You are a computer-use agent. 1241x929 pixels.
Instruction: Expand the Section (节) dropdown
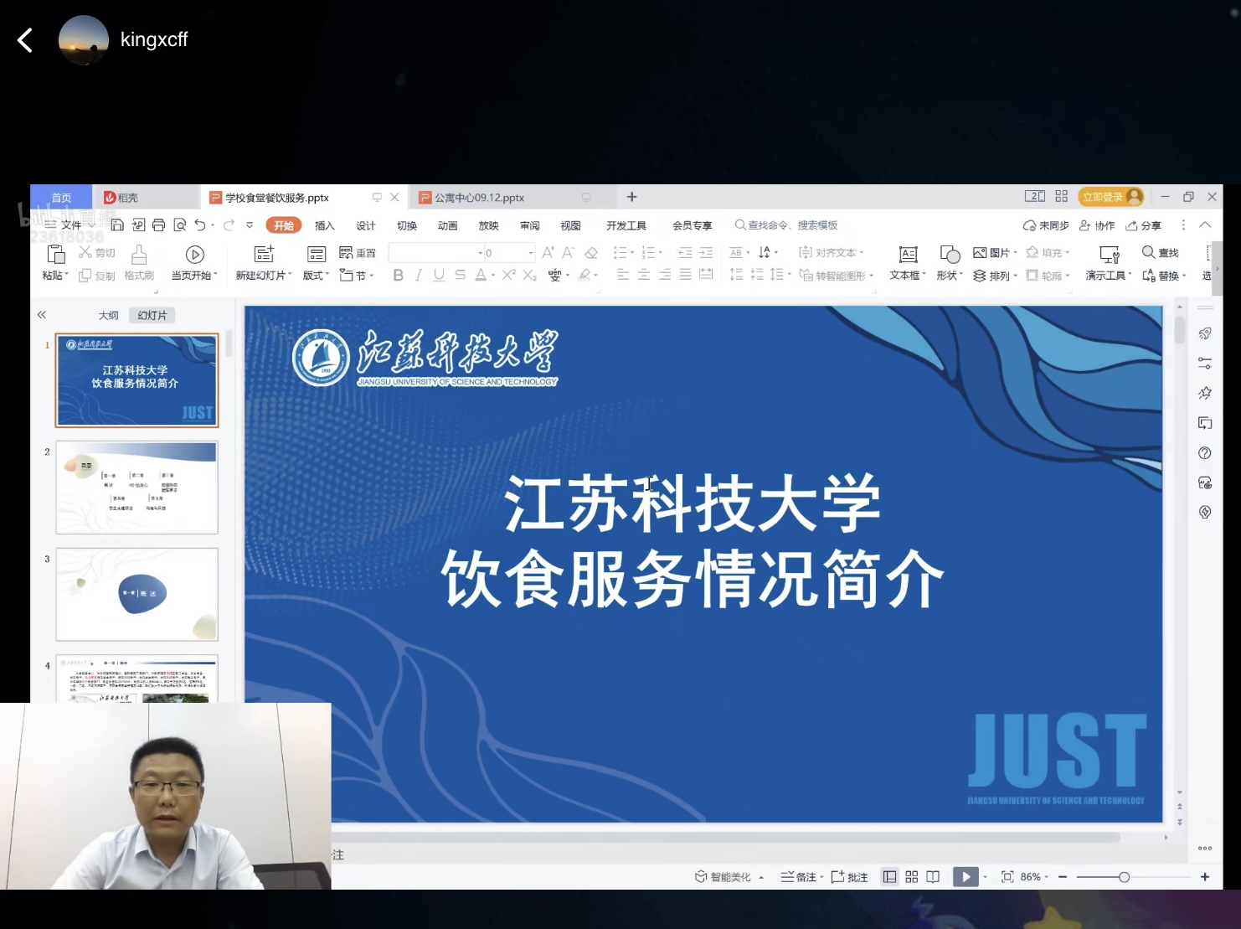(x=357, y=276)
